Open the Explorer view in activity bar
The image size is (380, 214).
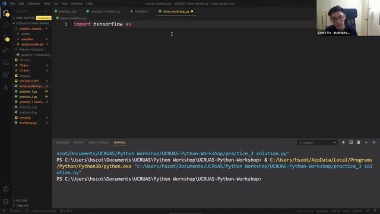pos(5,13)
